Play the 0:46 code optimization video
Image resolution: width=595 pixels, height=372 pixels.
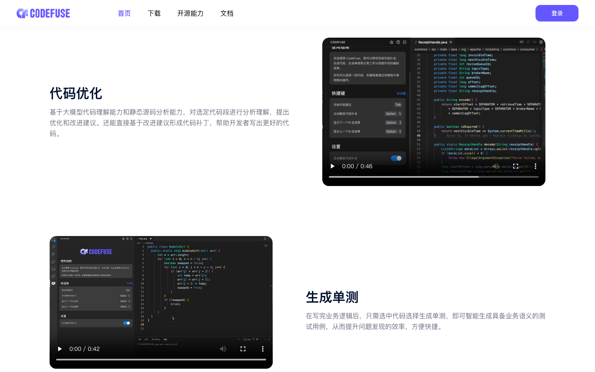tap(333, 166)
